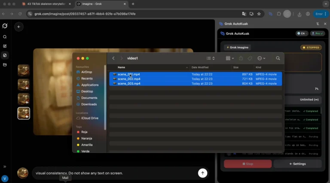Open the files folder icon in sidebar
Image resolution: width=330 pixels, height=183 pixels.
(x=5, y=65)
